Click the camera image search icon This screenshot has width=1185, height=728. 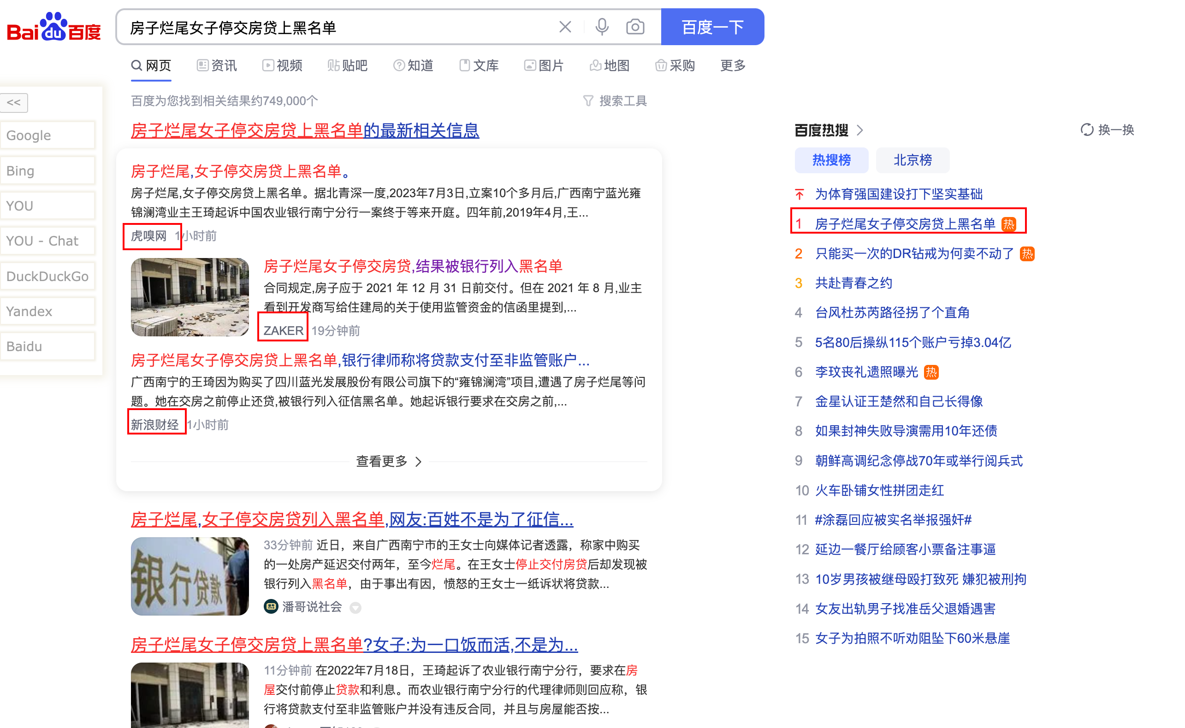tap(635, 27)
